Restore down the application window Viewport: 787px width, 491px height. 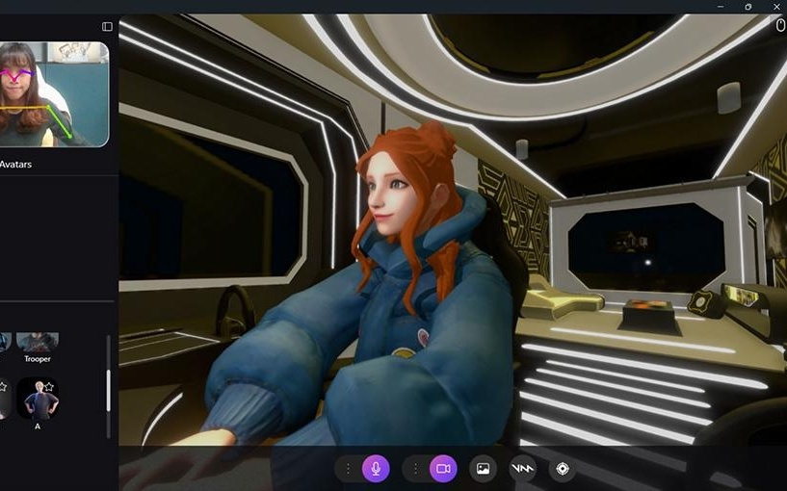(x=748, y=7)
